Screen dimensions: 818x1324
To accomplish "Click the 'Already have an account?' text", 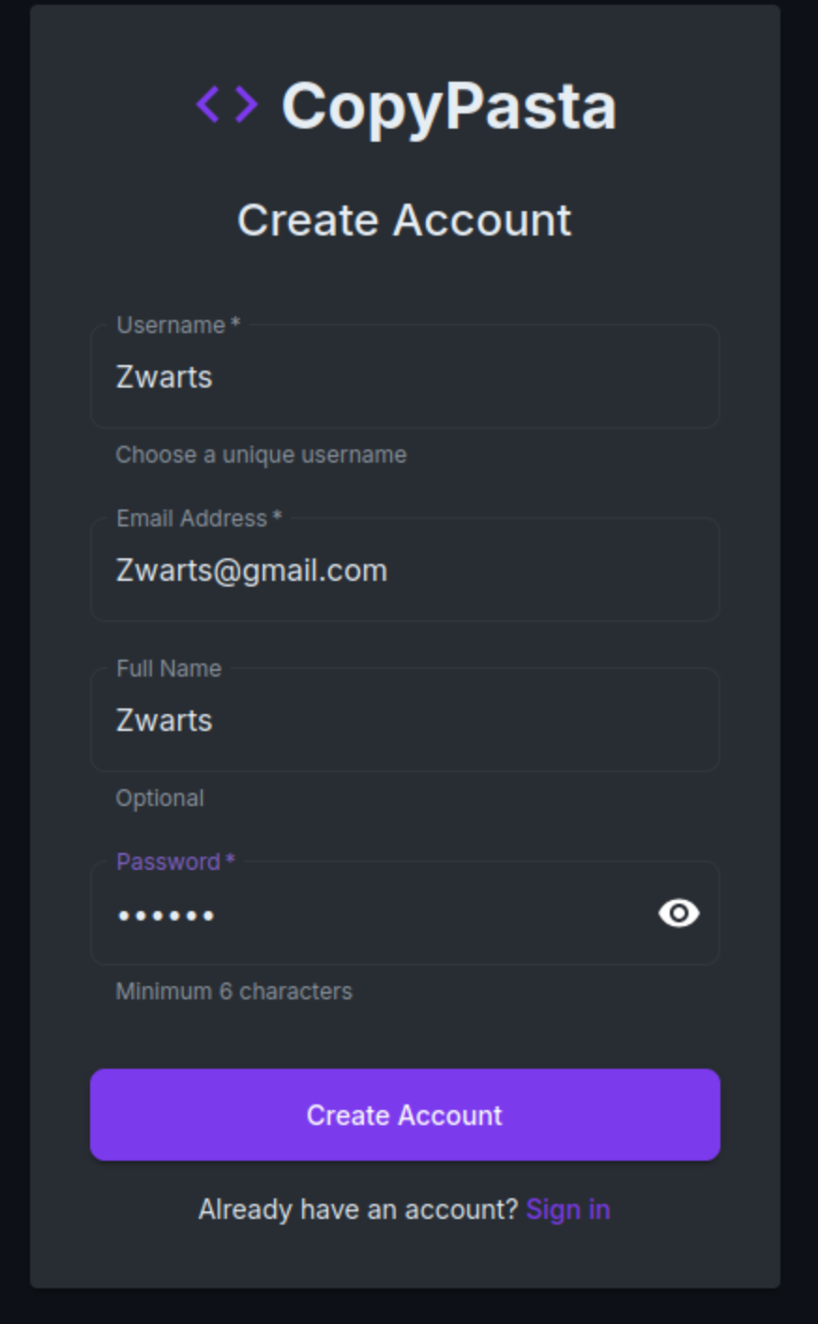I will pos(356,1210).
